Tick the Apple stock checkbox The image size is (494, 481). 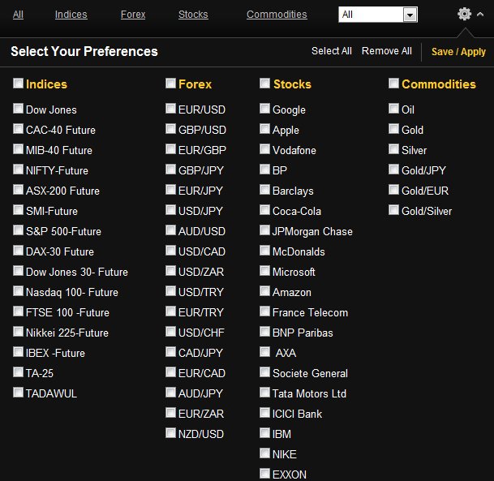click(x=265, y=128)
